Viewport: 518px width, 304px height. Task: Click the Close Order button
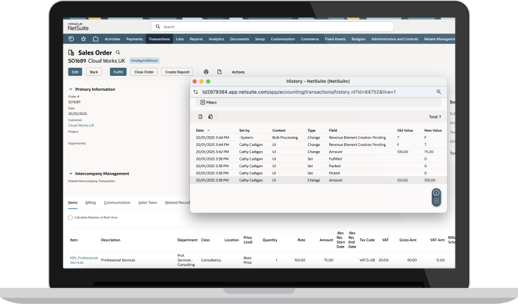click(144, 72)
